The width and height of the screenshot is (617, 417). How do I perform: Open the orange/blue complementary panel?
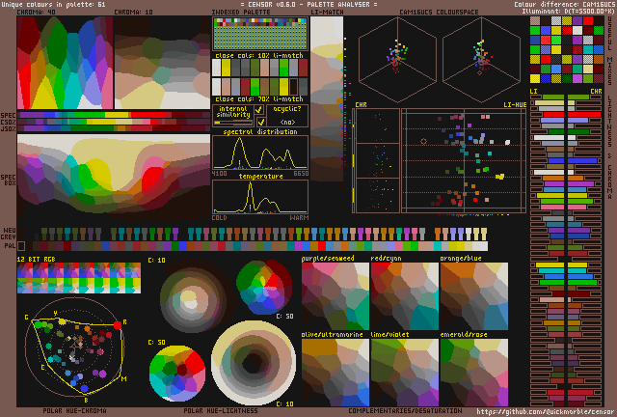(473, 296)
